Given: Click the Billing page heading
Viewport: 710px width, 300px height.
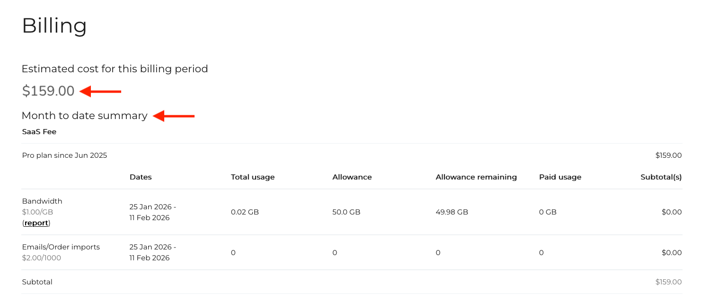Looking at the screenshot, I should tap(54, 26).
